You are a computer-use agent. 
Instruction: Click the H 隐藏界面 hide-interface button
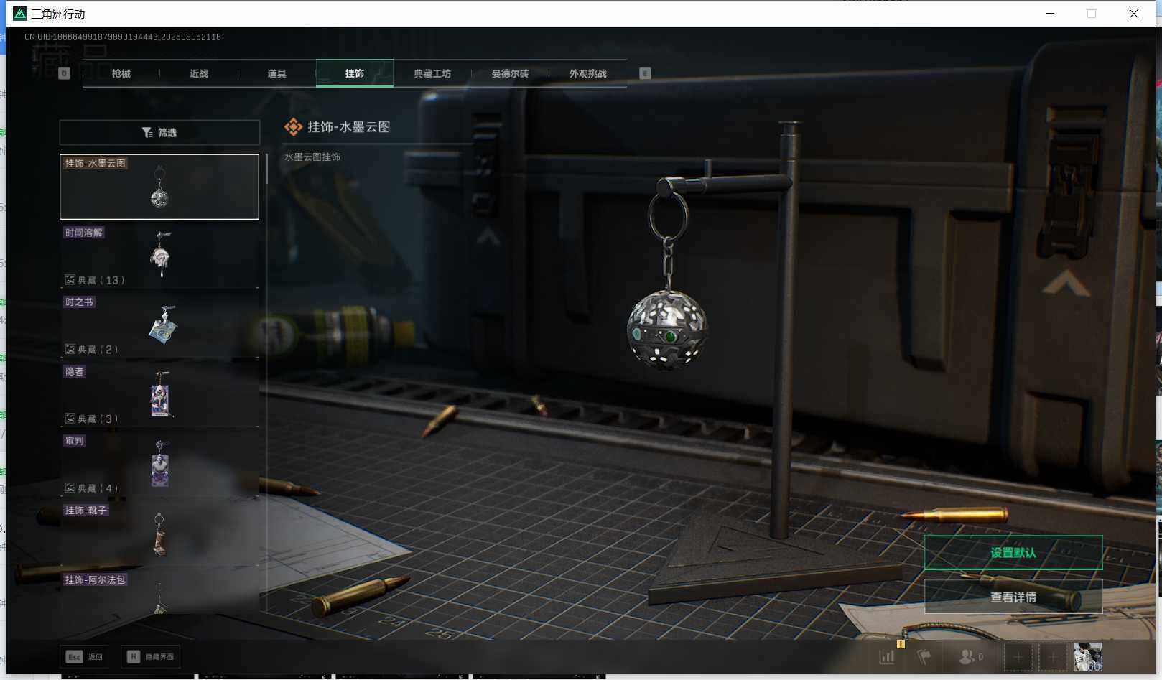click(150, 656)
